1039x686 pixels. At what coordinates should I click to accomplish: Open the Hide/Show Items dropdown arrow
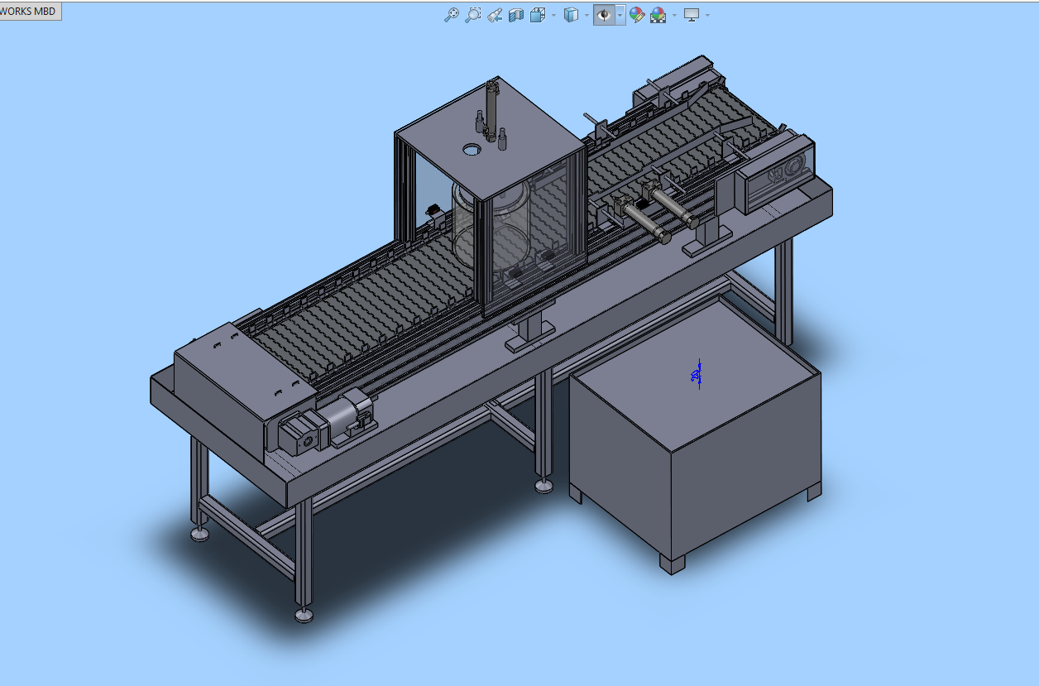620,15
